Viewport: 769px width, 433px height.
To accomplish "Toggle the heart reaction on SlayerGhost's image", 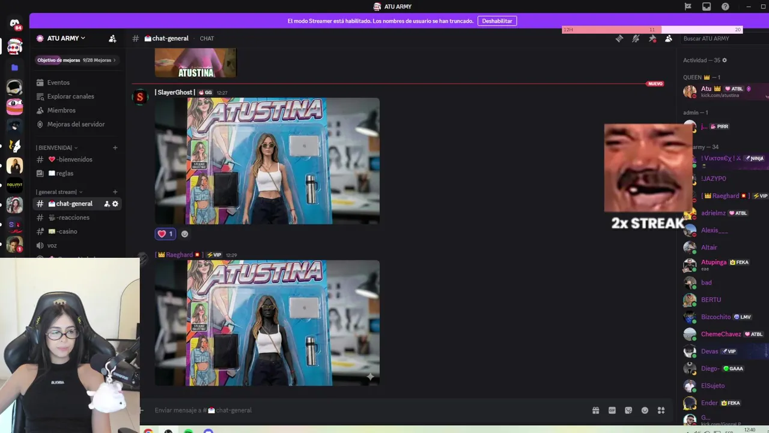I will coord(165,234).
